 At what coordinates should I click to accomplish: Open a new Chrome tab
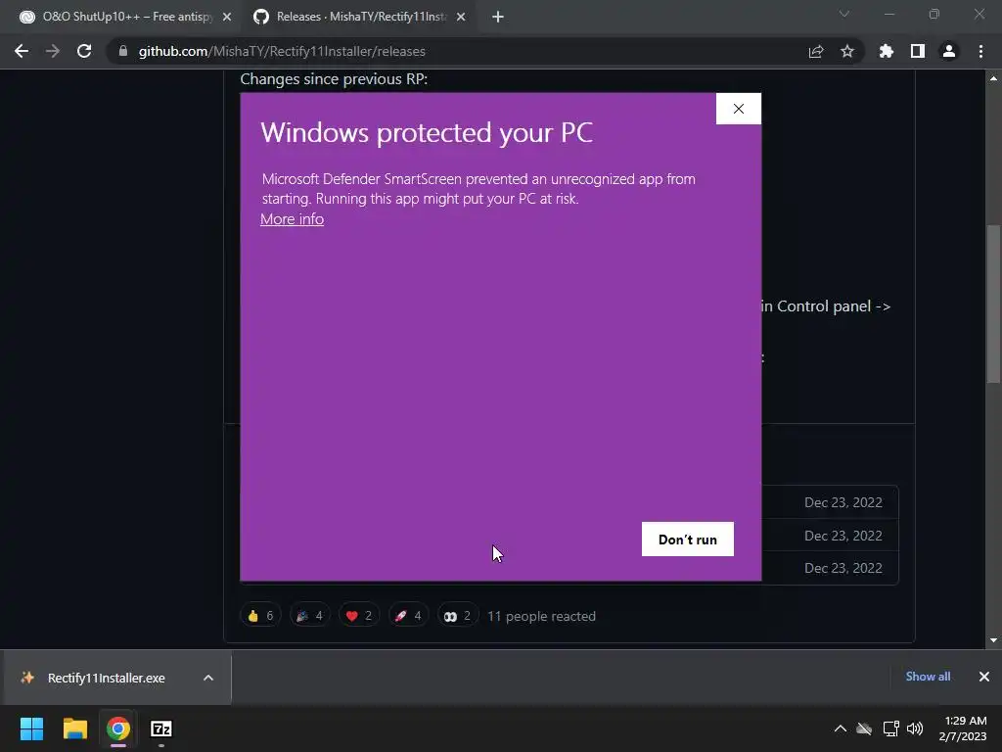(498, 17)
